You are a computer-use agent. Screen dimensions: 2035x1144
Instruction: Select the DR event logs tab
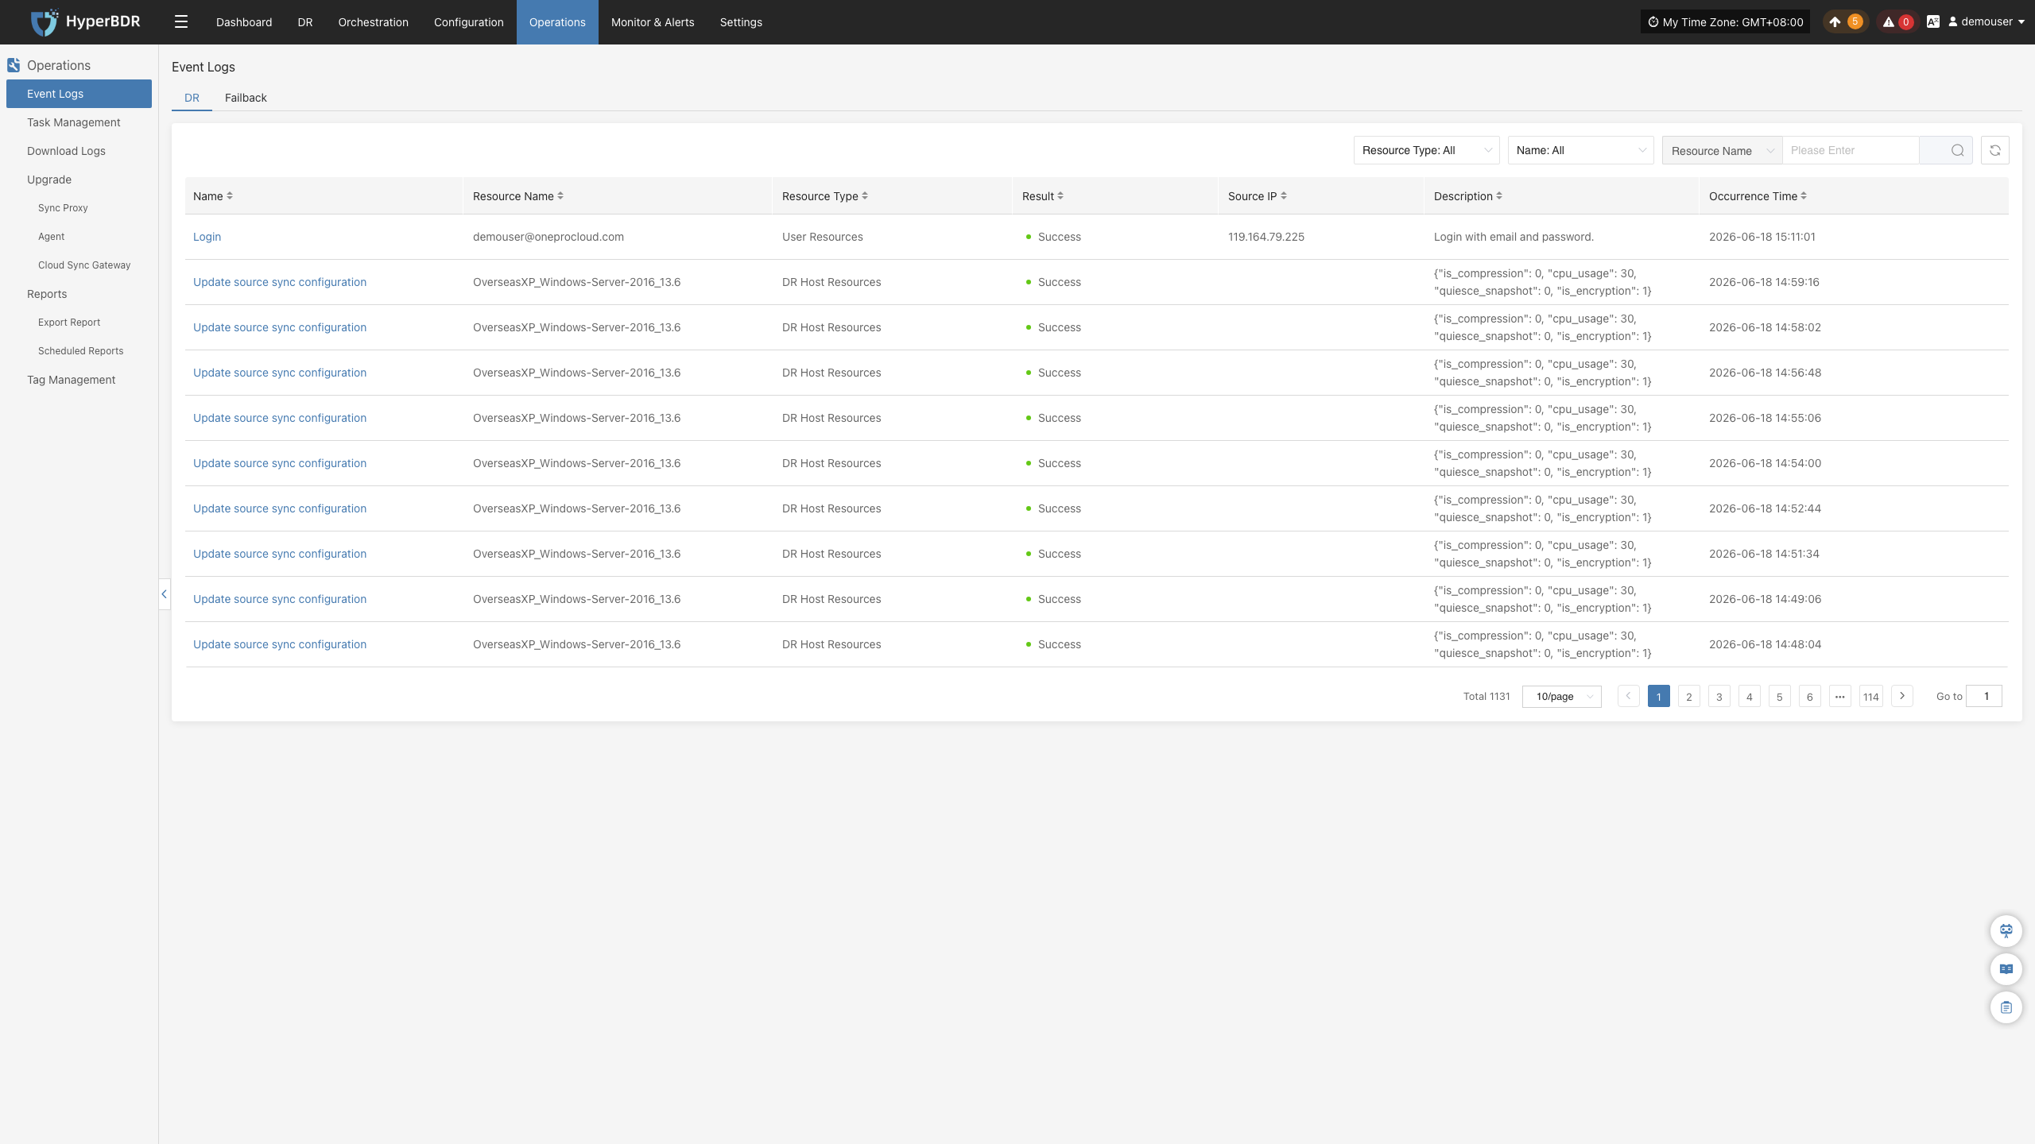(x=192, y=98)
